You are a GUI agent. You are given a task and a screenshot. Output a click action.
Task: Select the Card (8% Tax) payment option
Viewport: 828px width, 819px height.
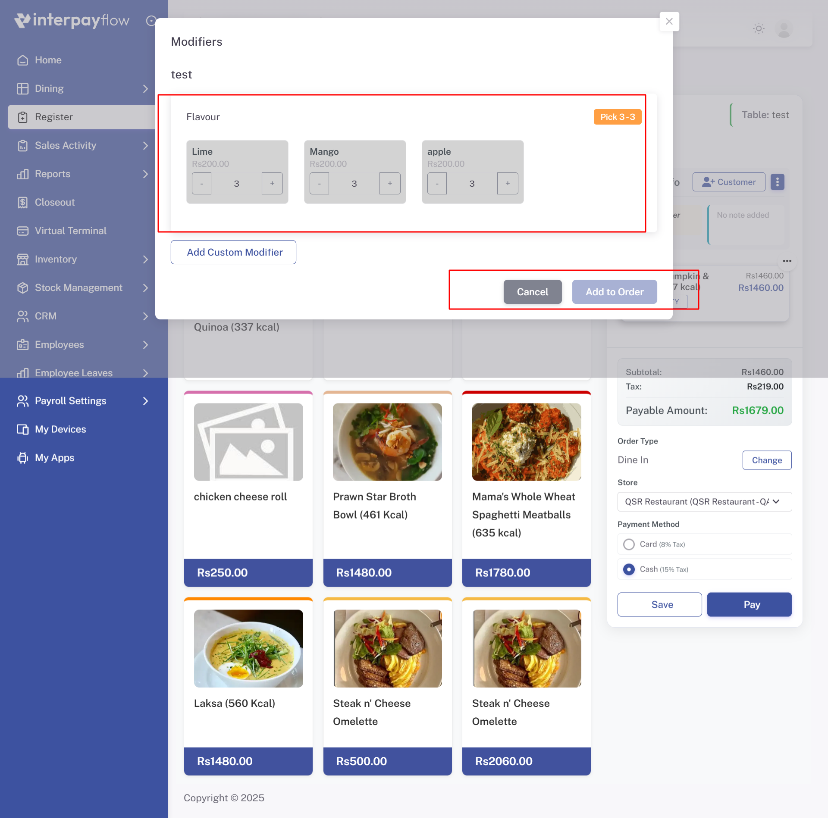[705, 545]
